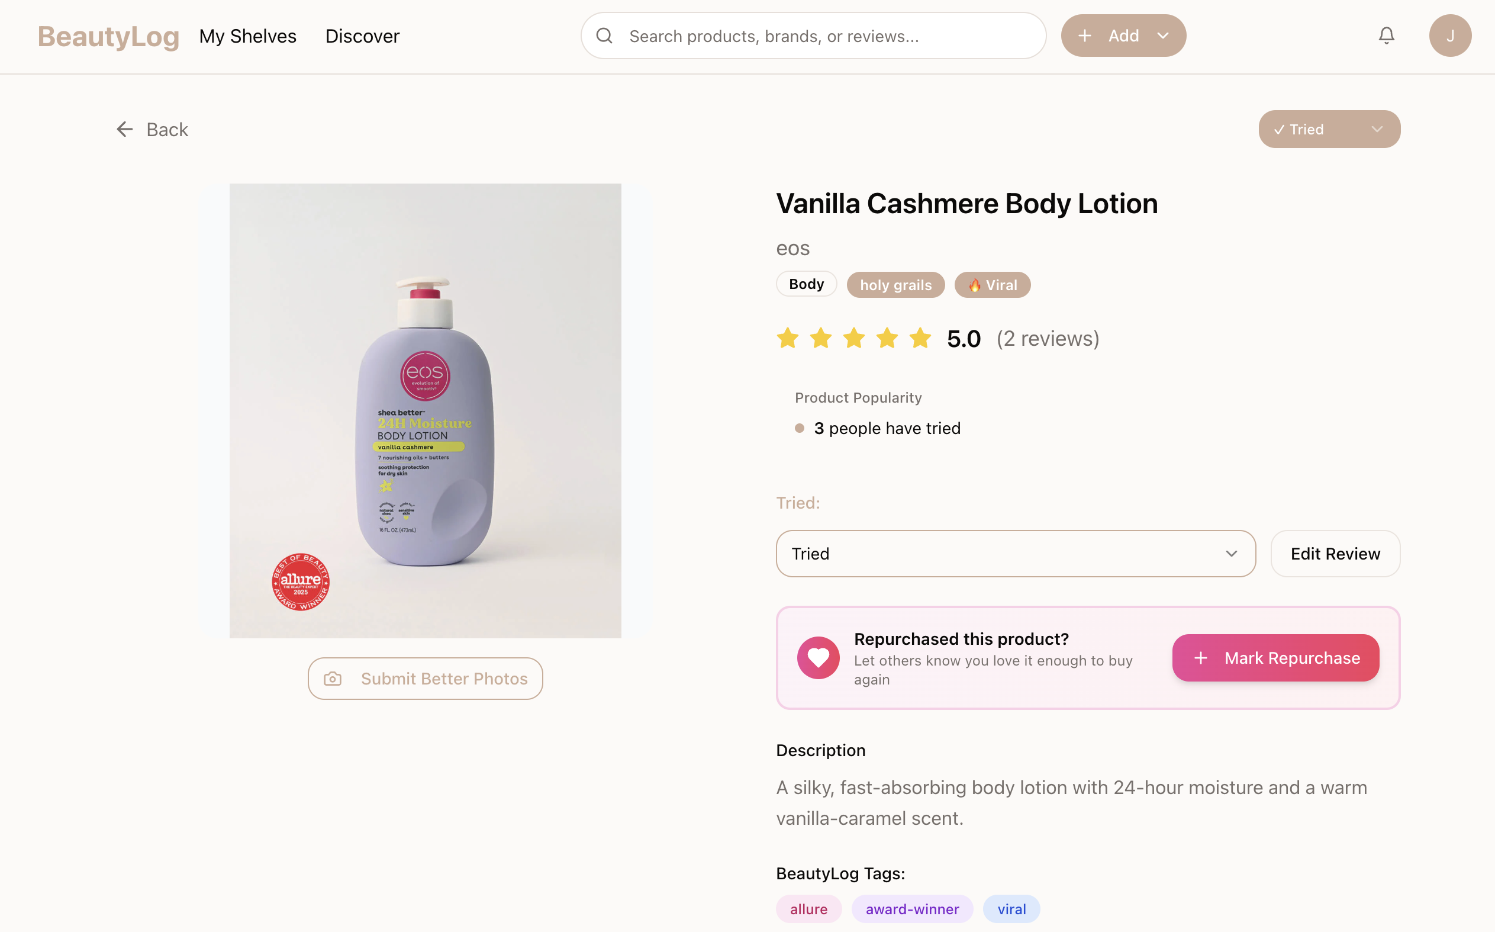This screenshot has height=932, width=1495.
Task: Select the fifth rating star
Action: (x=920, y=338)
